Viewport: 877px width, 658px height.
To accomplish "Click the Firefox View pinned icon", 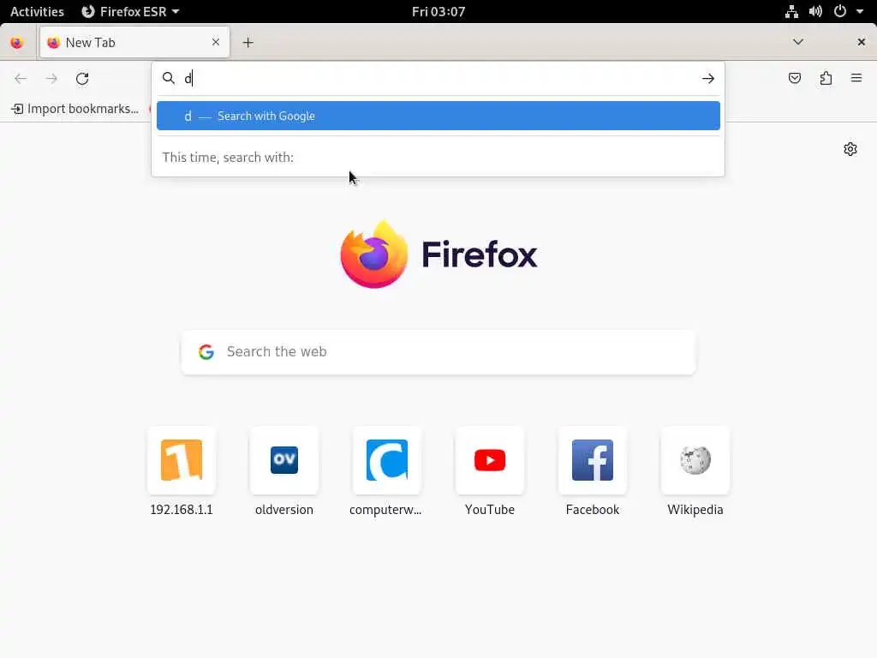I will (x=17, y=43).
